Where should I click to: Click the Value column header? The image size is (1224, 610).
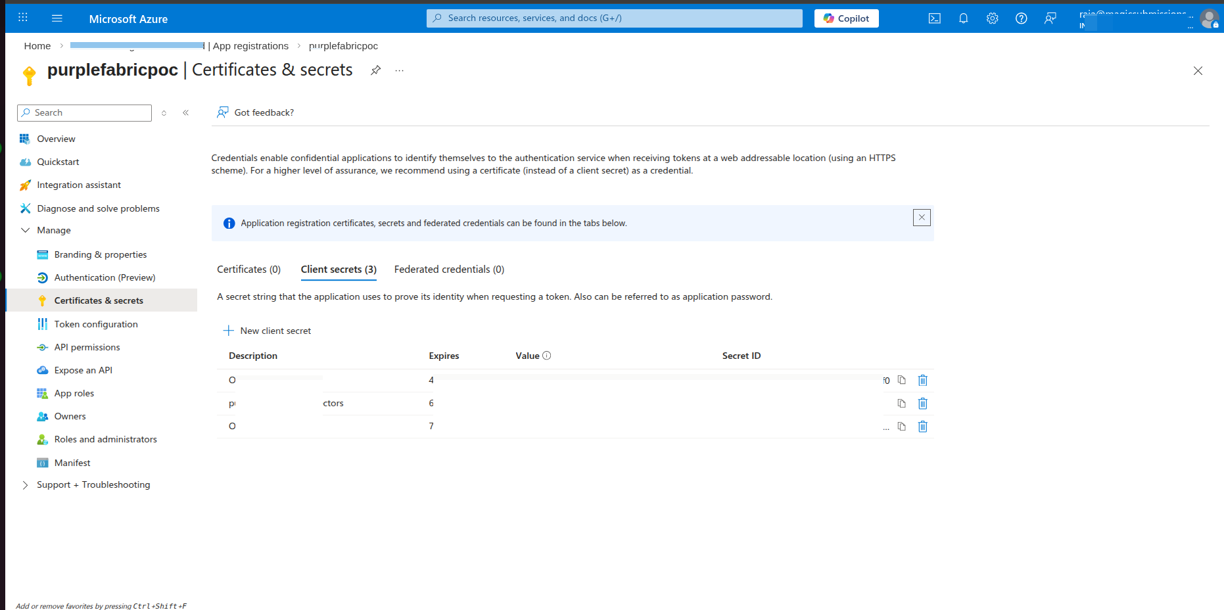(x=527, y=356)
